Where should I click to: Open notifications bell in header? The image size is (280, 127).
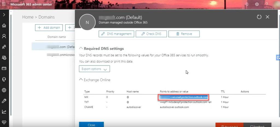pos(247,4)
